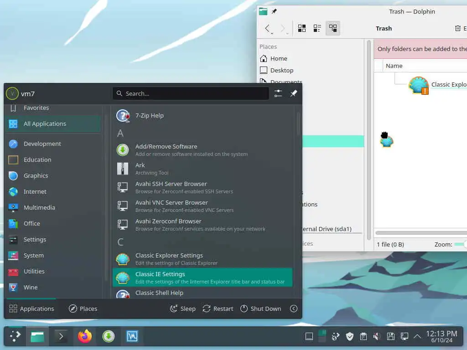Switch to the Places tab
This screenshot has height=350, width=467.
[x=83, y=309]
